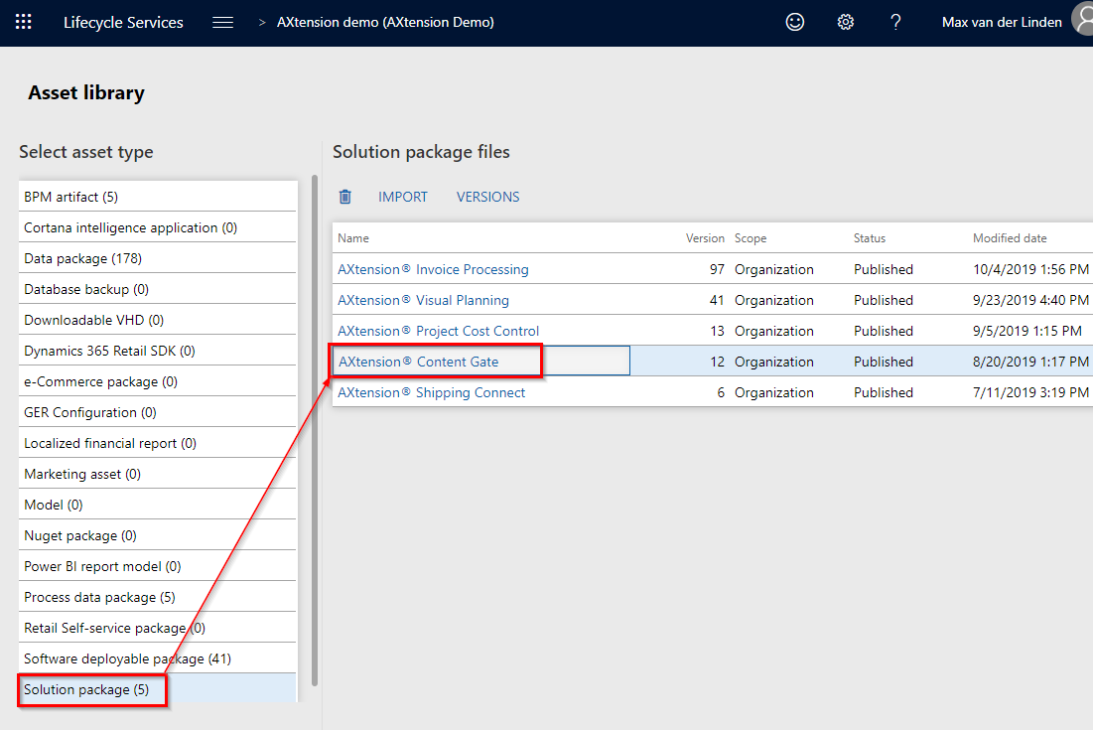Select Software deployable package asset type
This screenshot has width=1093, height=730.
tap(127, 658)
